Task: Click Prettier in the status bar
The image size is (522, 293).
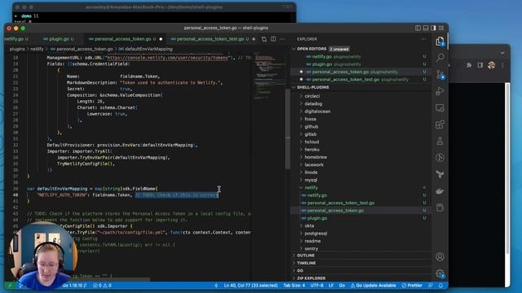Action: click(412, 286)
